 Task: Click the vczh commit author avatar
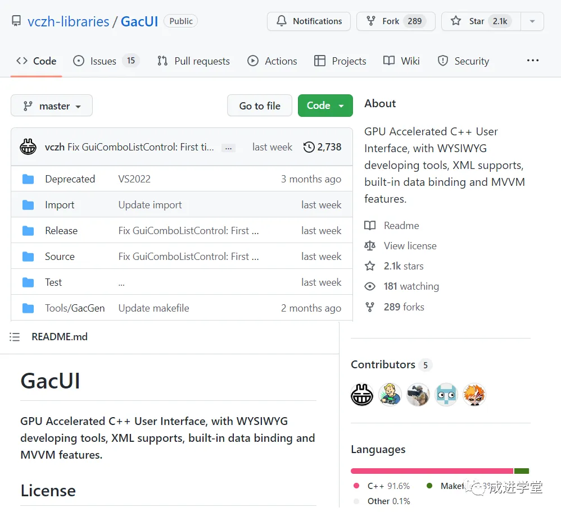point(28,147)
